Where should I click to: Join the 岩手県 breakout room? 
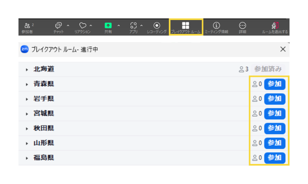click(x=274, y=99)
